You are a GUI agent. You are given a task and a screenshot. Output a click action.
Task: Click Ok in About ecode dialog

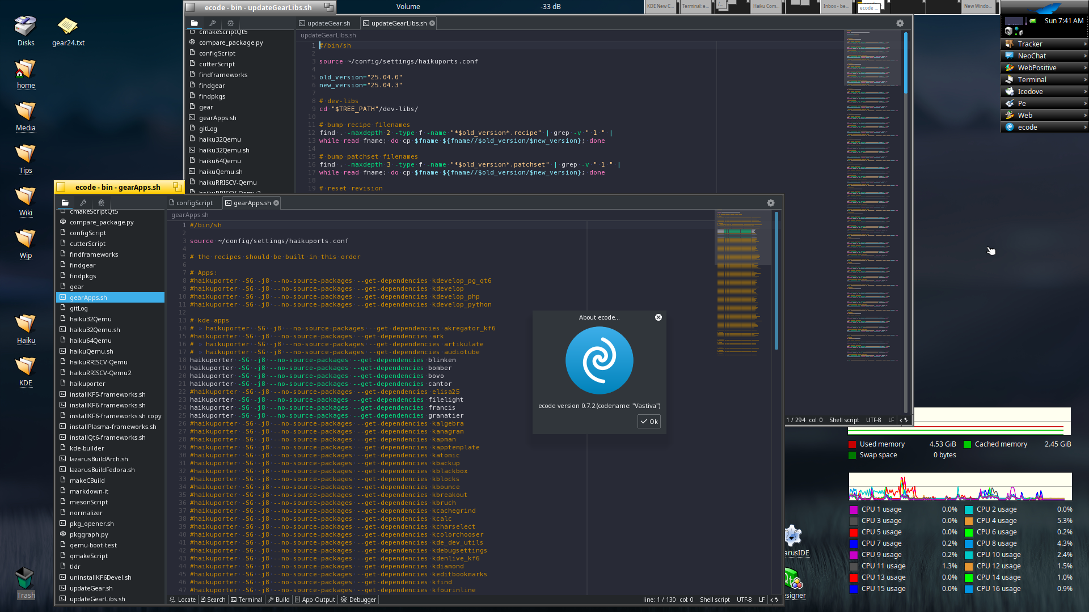[x=649, y=422]
